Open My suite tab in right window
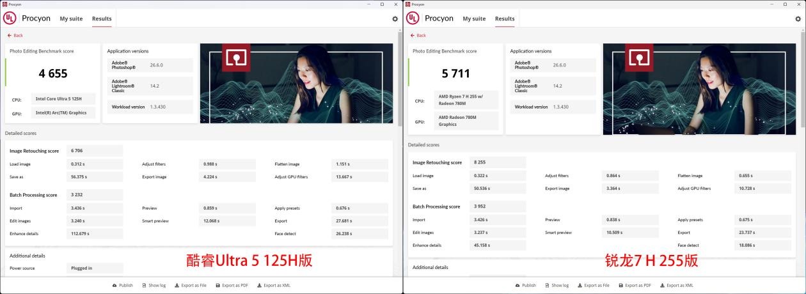806x294 pixels. pos(474,19)
